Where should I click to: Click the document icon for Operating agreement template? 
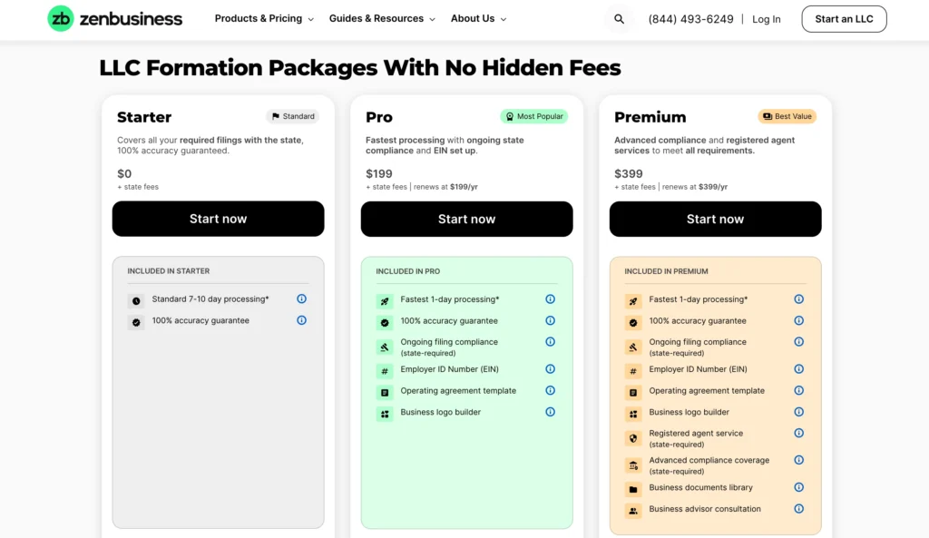point(384,390)
